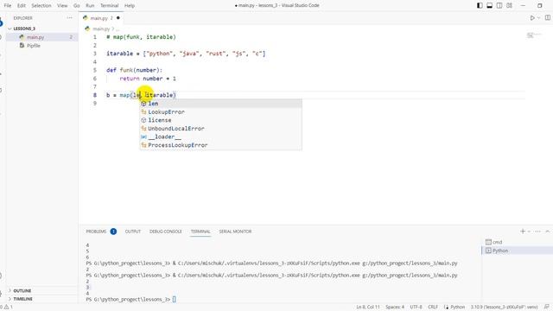Click 'CRLF' line ending status item
This screenshot has height=311, width=553.
433,308
